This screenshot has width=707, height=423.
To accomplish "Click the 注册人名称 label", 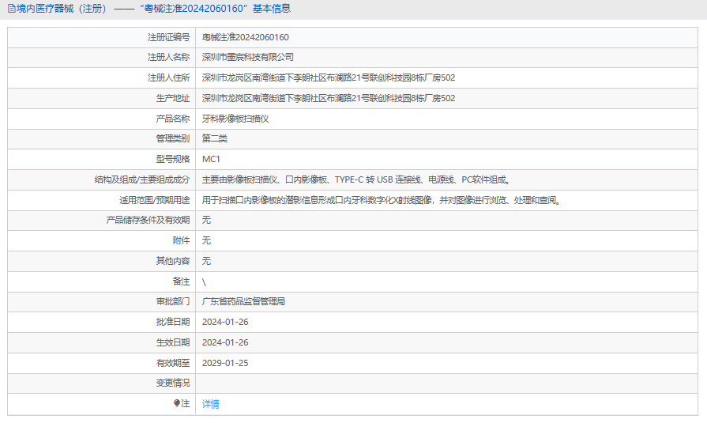I will pyautogui.click(x=168, y=58).
